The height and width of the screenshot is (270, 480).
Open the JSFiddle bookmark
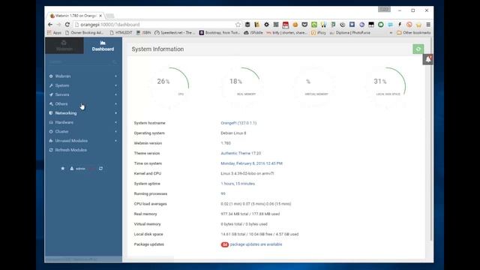pyautogui.click(x=253, y=32)
